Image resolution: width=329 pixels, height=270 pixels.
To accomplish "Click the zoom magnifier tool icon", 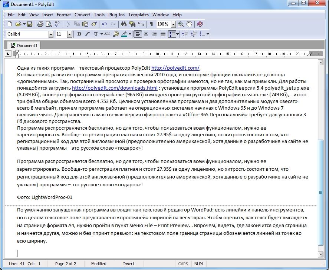I will [180, 24].
